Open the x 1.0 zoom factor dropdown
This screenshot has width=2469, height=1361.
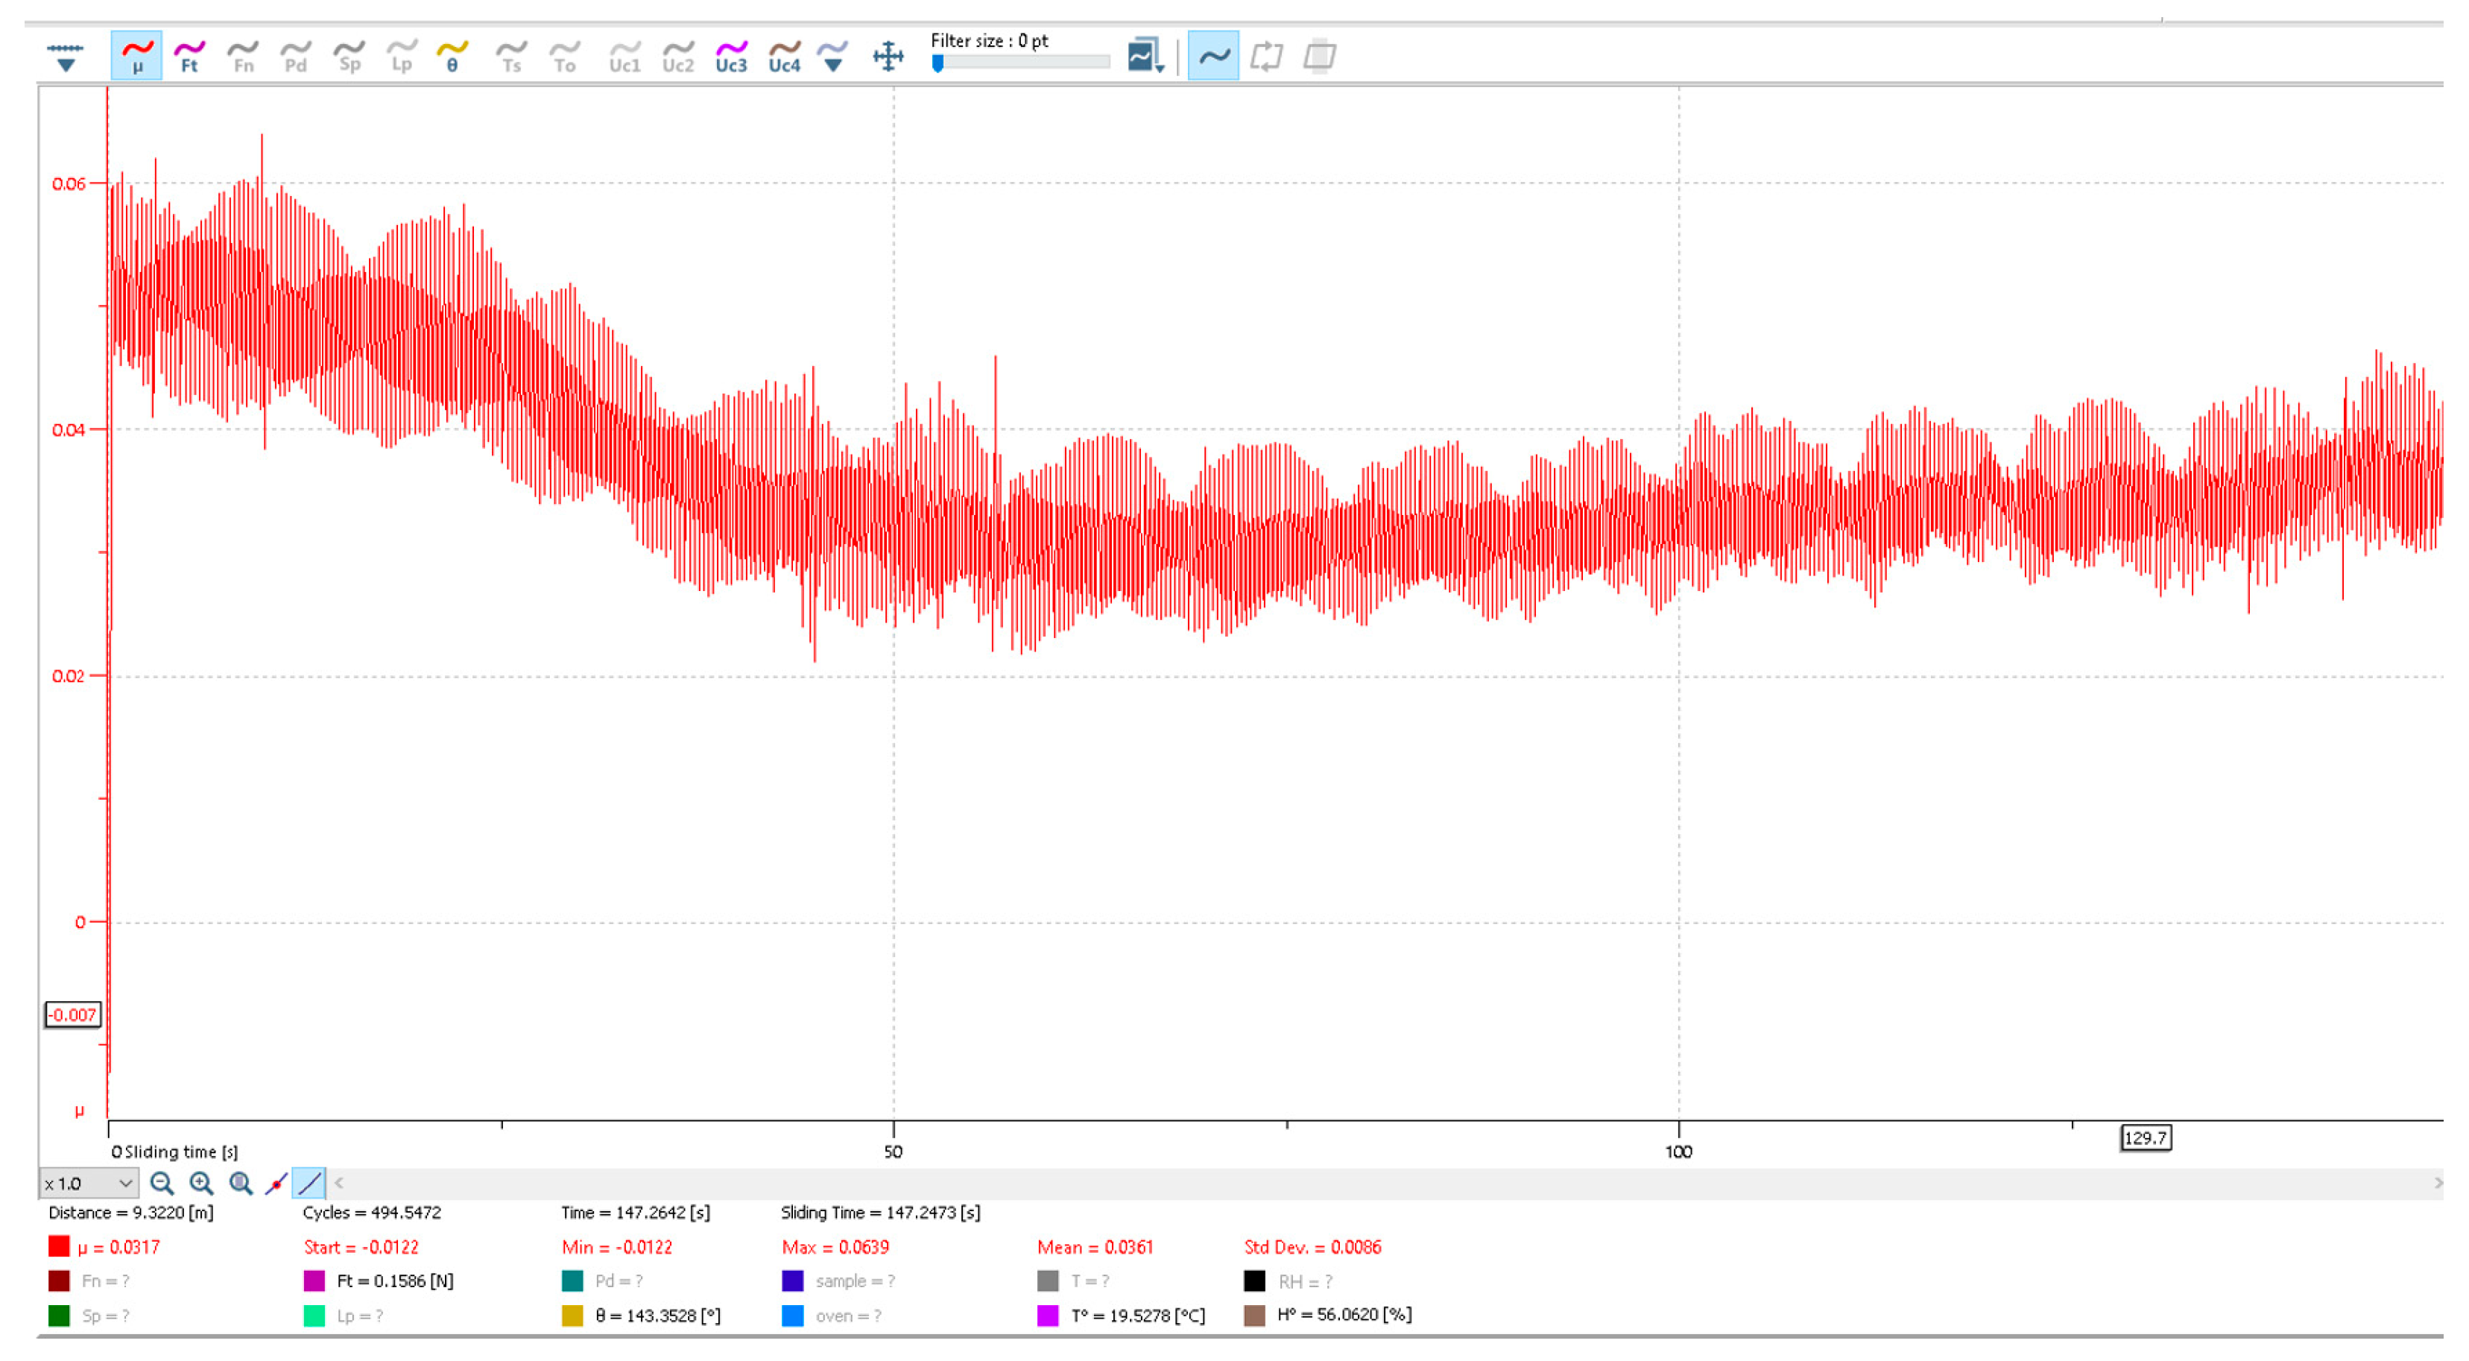(x=88, y=1184)
